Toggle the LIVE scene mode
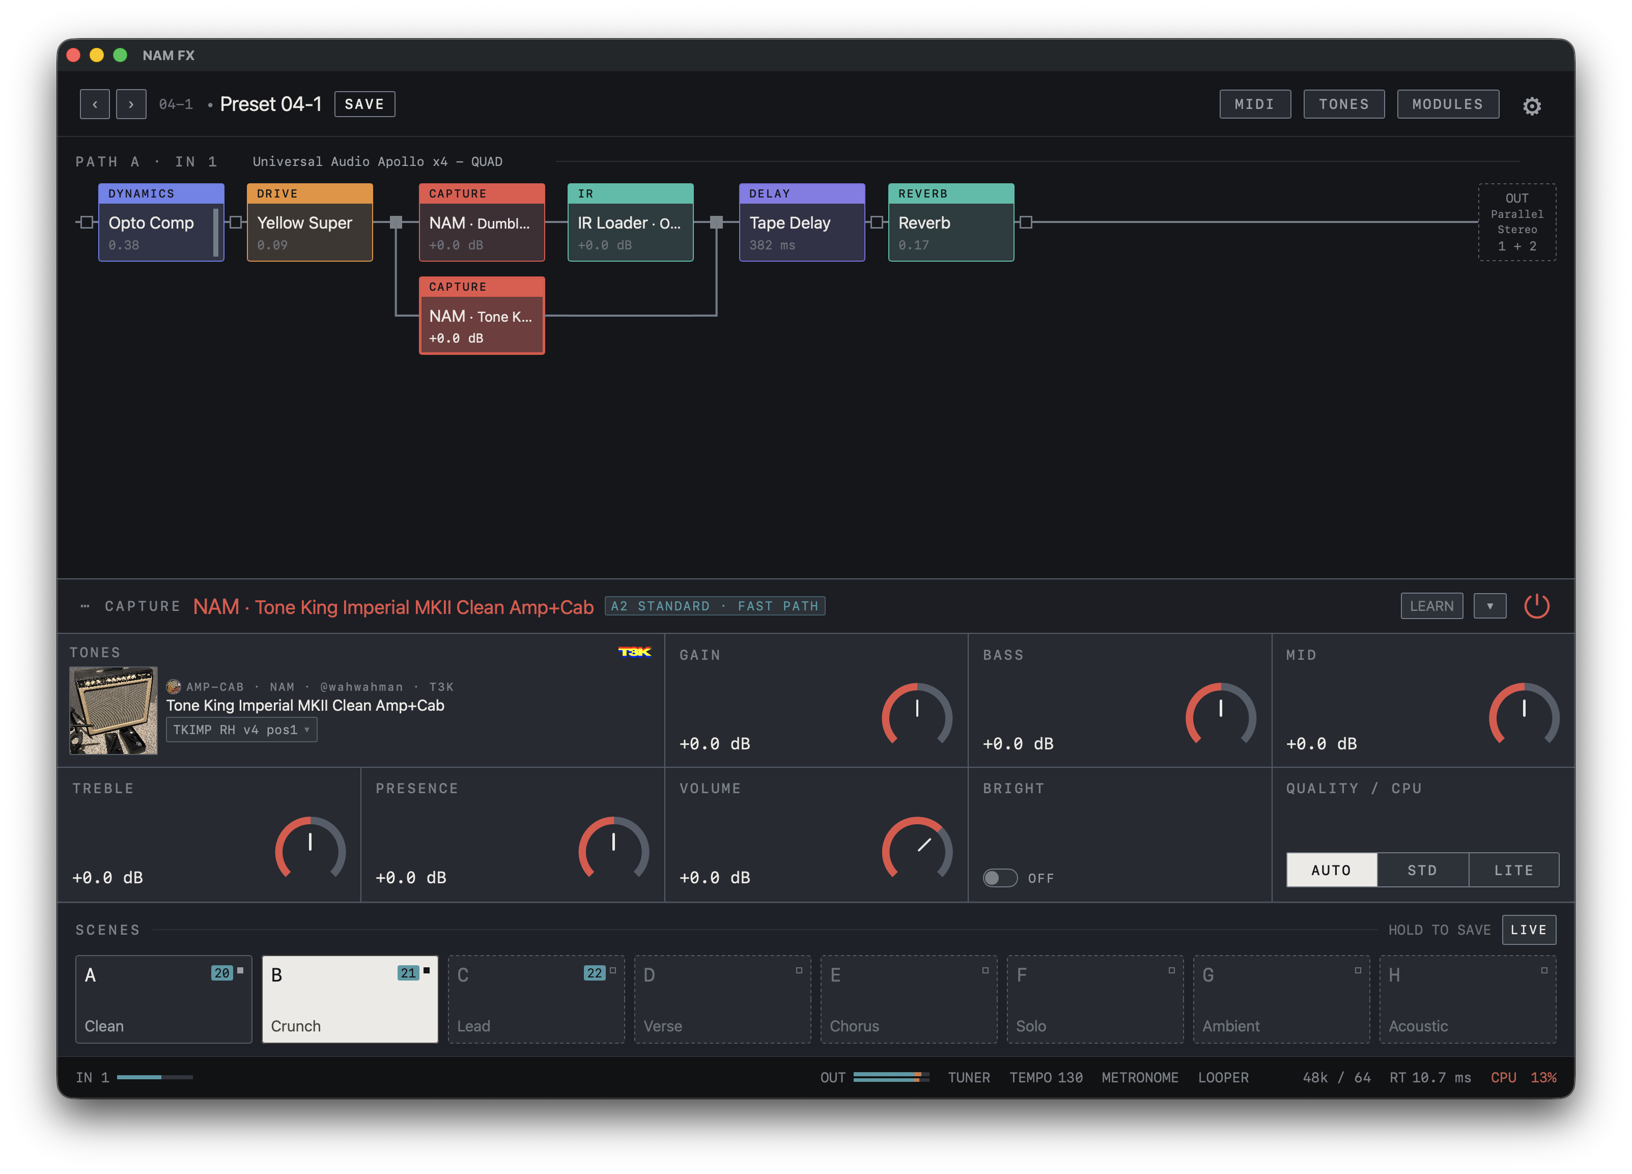The height and width of the screenshot is (1174, 1632). 1528,930
